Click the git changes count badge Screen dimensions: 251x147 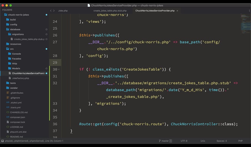171,141
